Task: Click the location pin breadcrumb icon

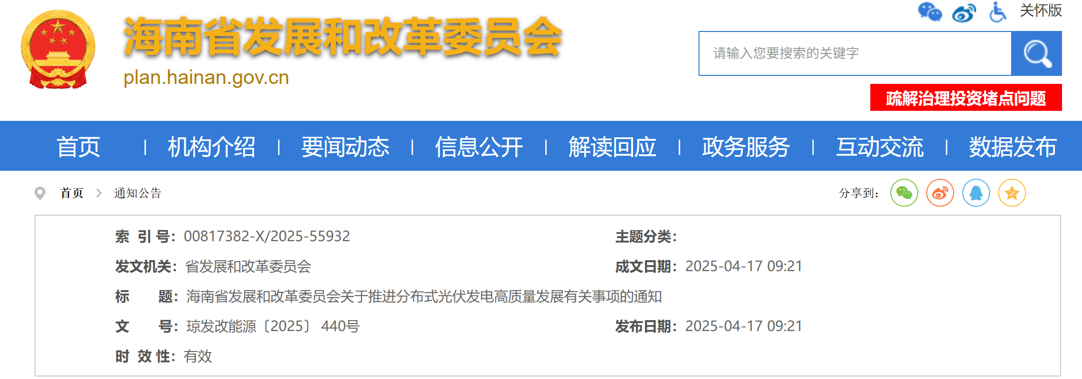Action: [x=40, y=193]
